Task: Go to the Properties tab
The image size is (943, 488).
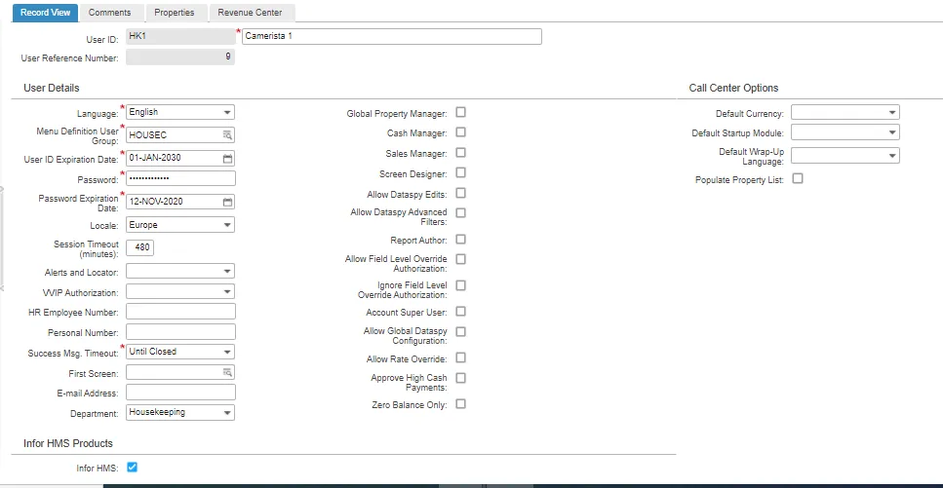Action: click(174, 13)
